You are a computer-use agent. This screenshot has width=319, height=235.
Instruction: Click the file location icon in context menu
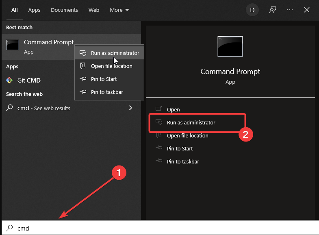[83, 66]
